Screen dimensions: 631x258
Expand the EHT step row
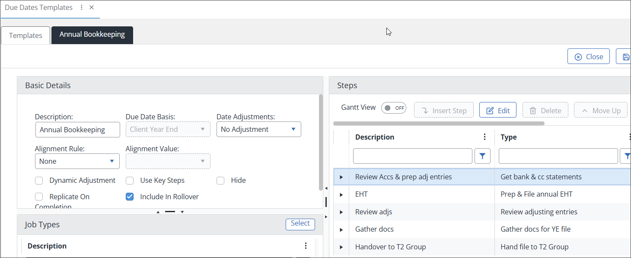[341, 194]
